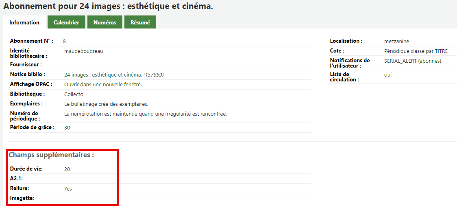Click 'oui' next to Liste de circulation

(x=388, y=75)
